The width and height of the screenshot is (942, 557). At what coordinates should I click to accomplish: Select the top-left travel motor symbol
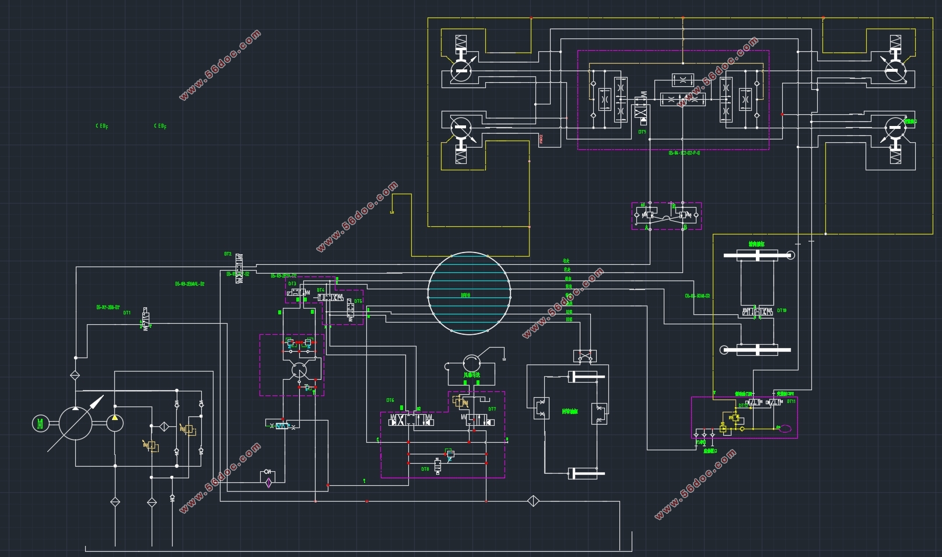click(x=462, y=71)
